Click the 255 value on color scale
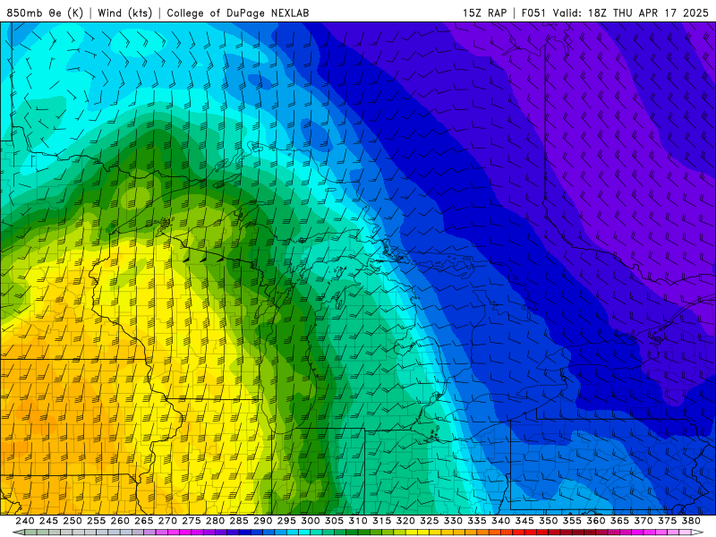The width and height of the screenshot is (716, 537). [96, 521]
